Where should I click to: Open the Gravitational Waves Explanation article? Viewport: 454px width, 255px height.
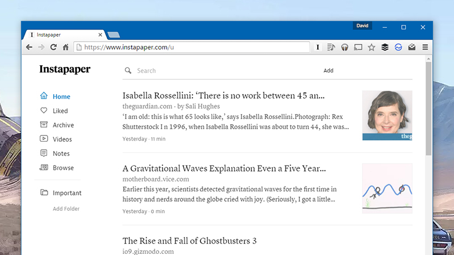coord(224,168)
